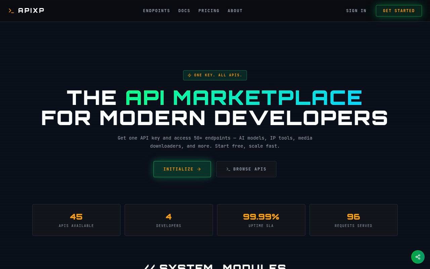Click the 'Uptime SLA' label

pos(261,226)
